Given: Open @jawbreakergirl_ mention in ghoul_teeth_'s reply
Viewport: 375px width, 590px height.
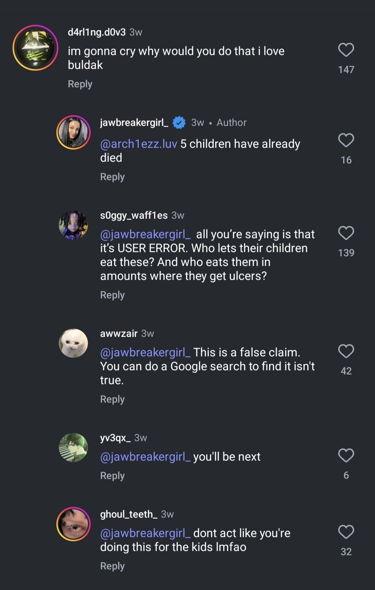Looking at the screenshot, I should 145,533.
